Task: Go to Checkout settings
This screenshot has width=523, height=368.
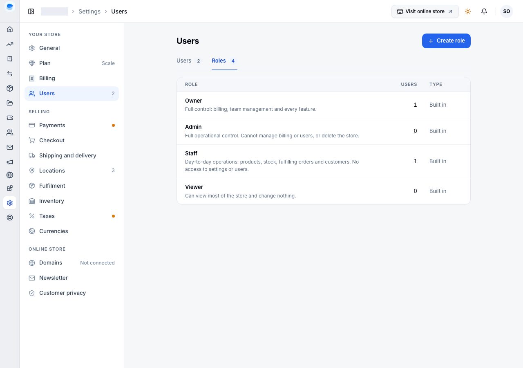Action: pyautogui.click(x=72, y=141)
